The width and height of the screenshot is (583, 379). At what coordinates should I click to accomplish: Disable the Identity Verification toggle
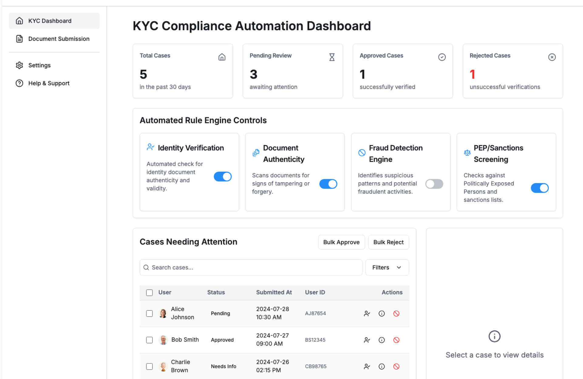coord(223,176)
